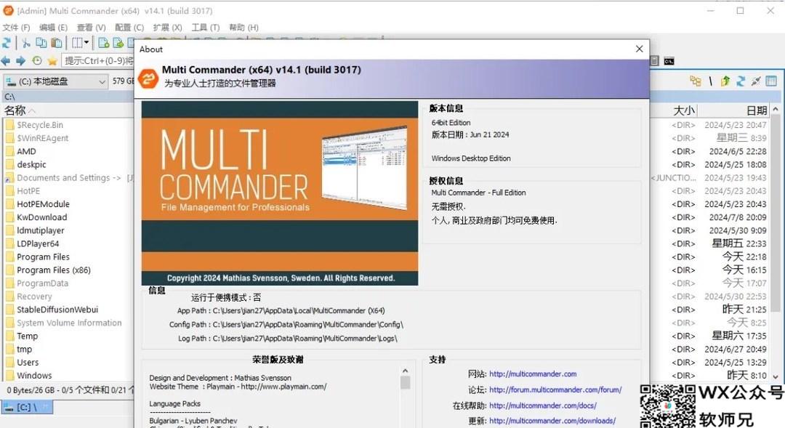The width and height of the screenshot is (785, 428).
Task: Click the new file icon with green plus
Action: click(104, 43)
